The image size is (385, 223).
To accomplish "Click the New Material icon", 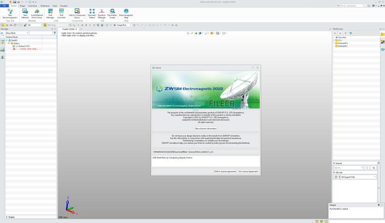I will tap(25, 14).
